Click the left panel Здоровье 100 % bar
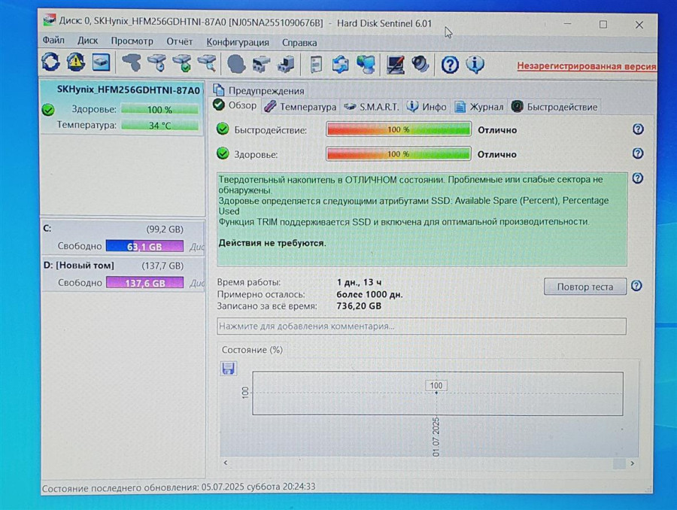 click(x=159, y=109)
